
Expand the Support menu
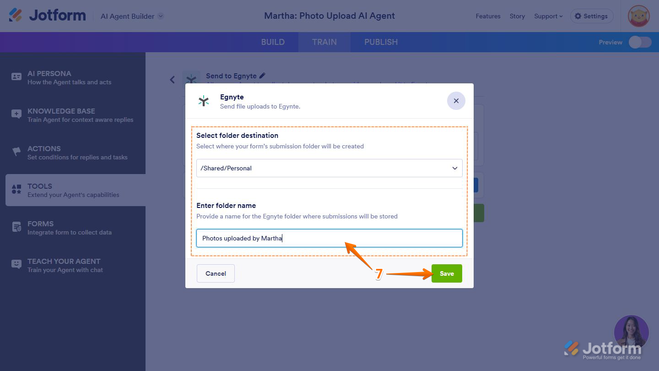[x=548, y=16]
